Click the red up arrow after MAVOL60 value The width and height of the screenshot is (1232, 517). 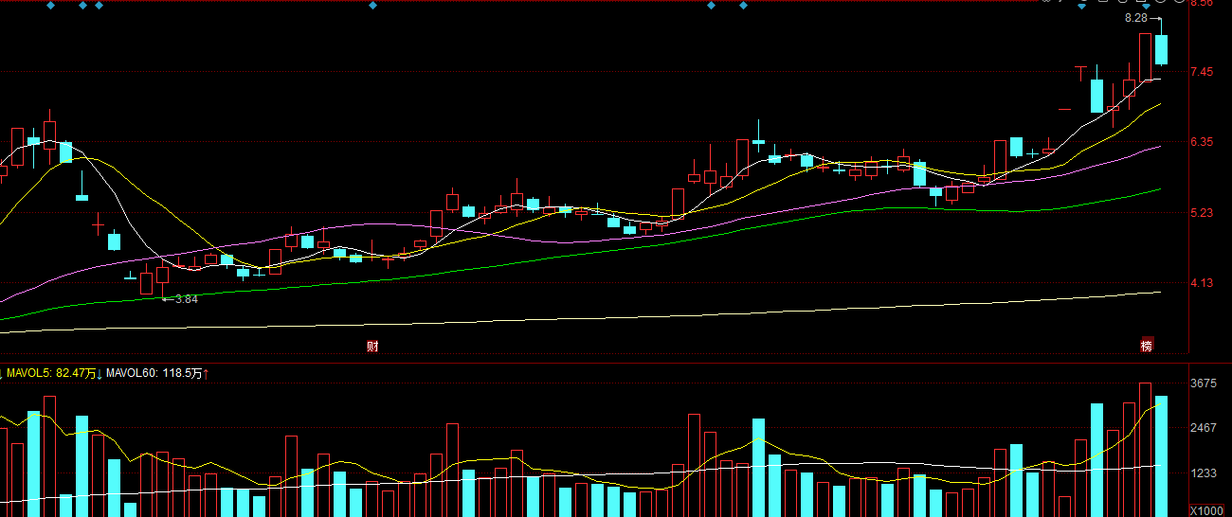coord(206,374)
